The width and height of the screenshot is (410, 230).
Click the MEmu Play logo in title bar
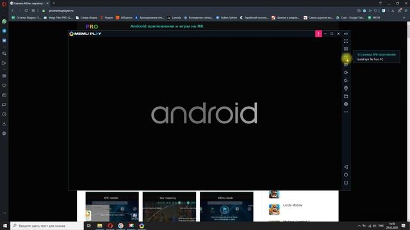[x=85, y=34]
